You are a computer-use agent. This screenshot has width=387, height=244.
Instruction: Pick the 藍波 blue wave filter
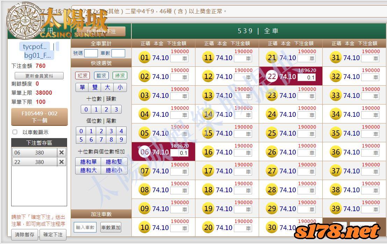pos(101,76)
